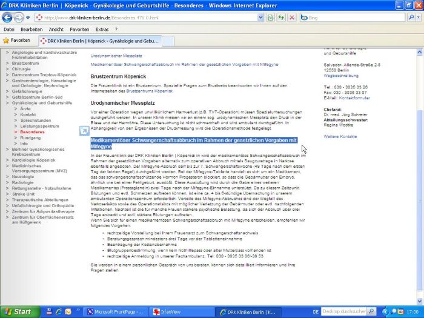The image size is (424, 318).
Task: Click the Favoriten star button
Action: pyautogui.click(x=16, y=41)
